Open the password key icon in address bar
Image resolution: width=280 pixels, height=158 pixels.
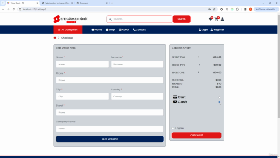coord(210,9)
